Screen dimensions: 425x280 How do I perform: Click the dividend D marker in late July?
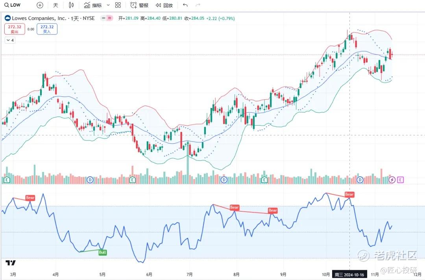tap(224, 179)
